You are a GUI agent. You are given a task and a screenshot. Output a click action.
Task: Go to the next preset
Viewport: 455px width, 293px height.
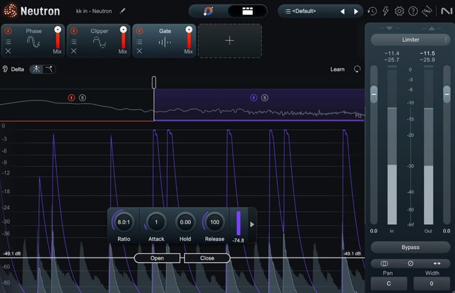tap(356, 11)
